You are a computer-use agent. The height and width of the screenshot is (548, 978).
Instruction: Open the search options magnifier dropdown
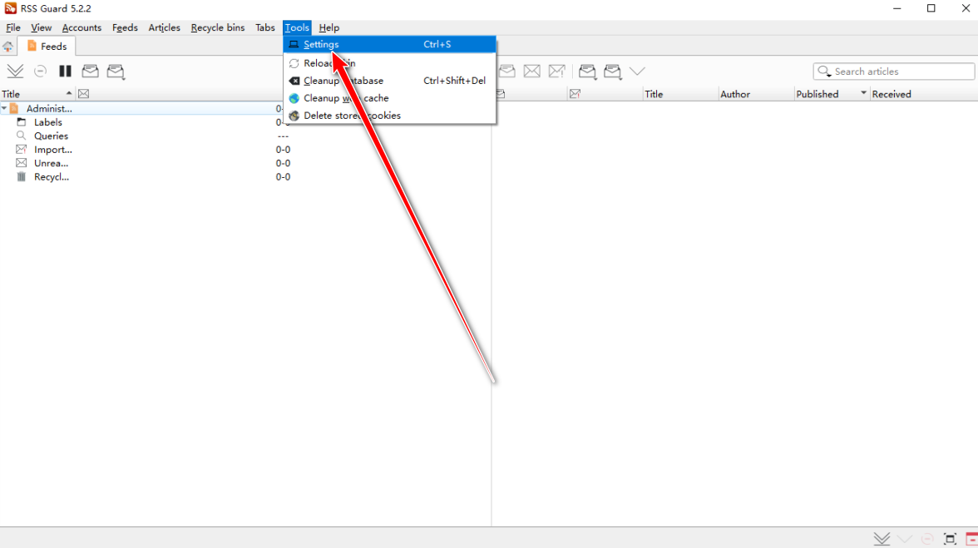click(825, 71)
